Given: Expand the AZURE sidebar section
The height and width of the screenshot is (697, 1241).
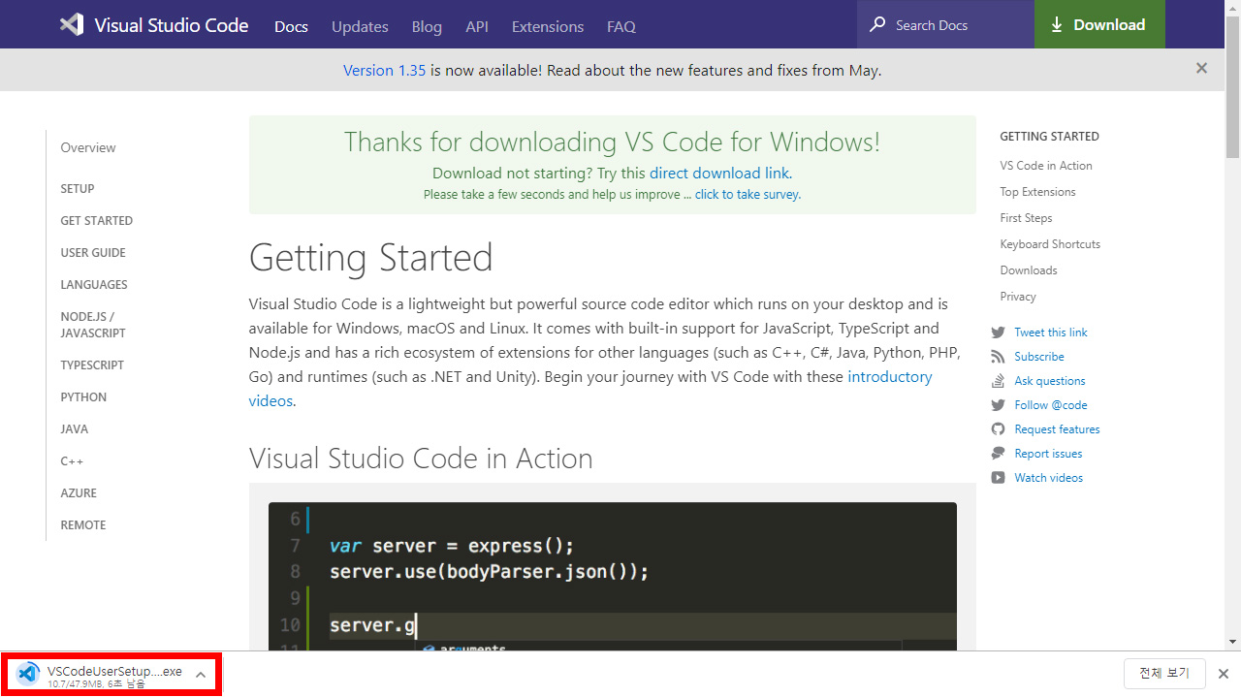Looking at the screenshot, I should click(x=79, y=492).
